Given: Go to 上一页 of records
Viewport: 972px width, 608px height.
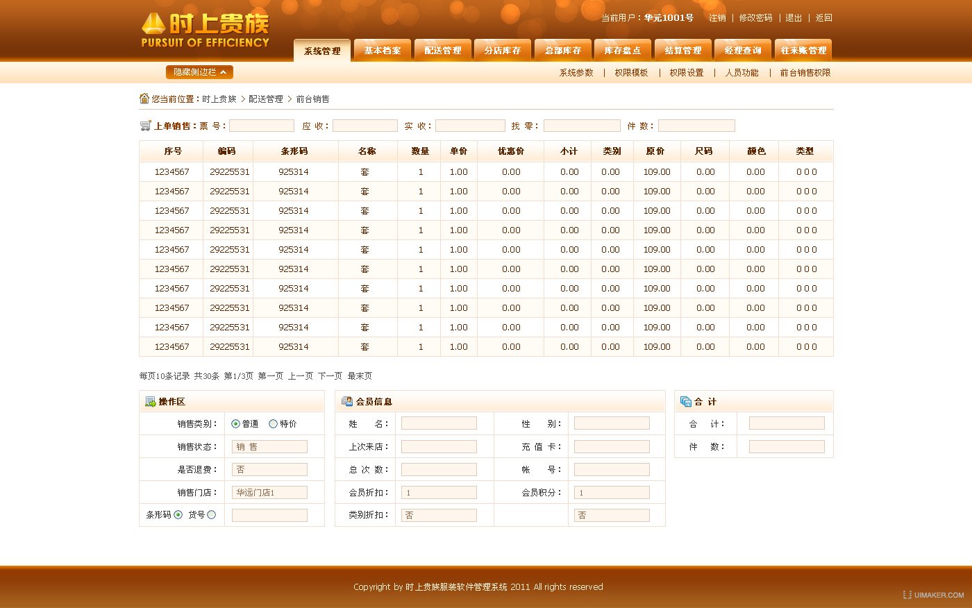Looking at the screenshot, I should pyautogui.click(x=301, y=376).
